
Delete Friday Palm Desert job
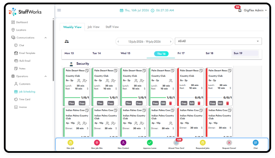coord(199,103)
